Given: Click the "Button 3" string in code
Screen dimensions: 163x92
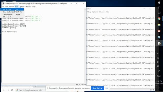Looking at the screenshot, I should [x=36, y=20].
